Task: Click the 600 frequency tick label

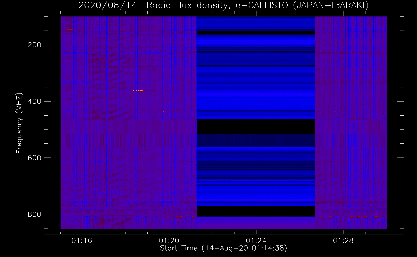Action: 35,158
